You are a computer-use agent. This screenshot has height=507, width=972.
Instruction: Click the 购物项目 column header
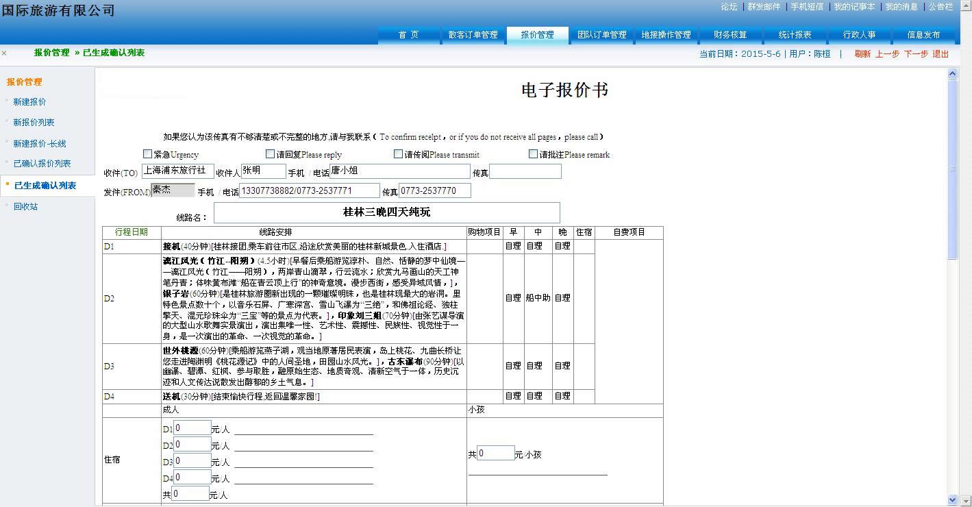tap(484, 232)
